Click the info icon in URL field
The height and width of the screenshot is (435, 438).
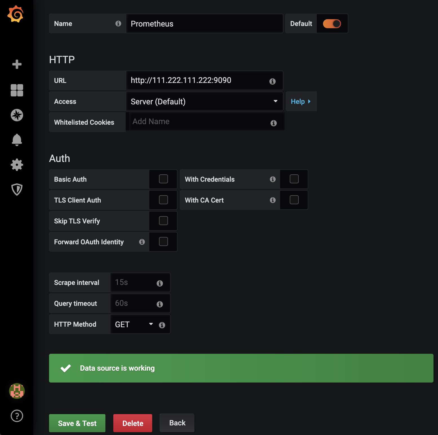[x=272, y=81]
